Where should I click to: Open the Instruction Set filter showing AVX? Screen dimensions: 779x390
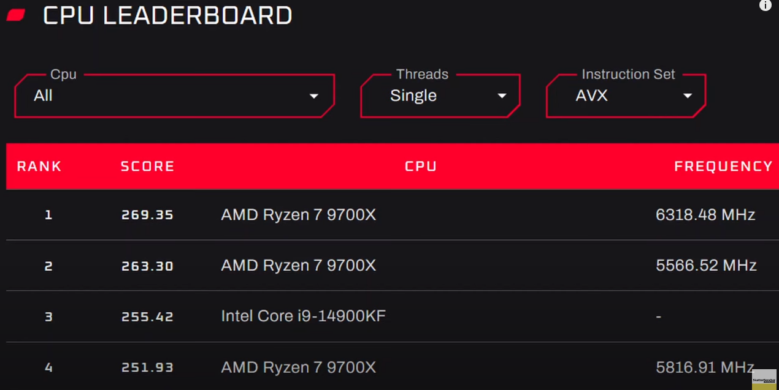626,96
